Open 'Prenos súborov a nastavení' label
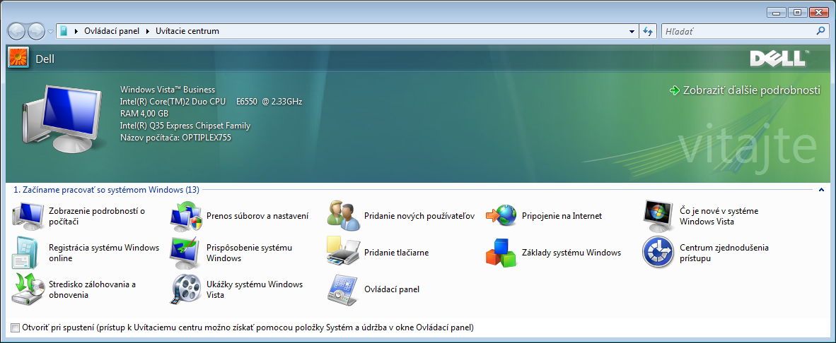The width and height of the screenshot is (836, 343). tap(258, 216)
